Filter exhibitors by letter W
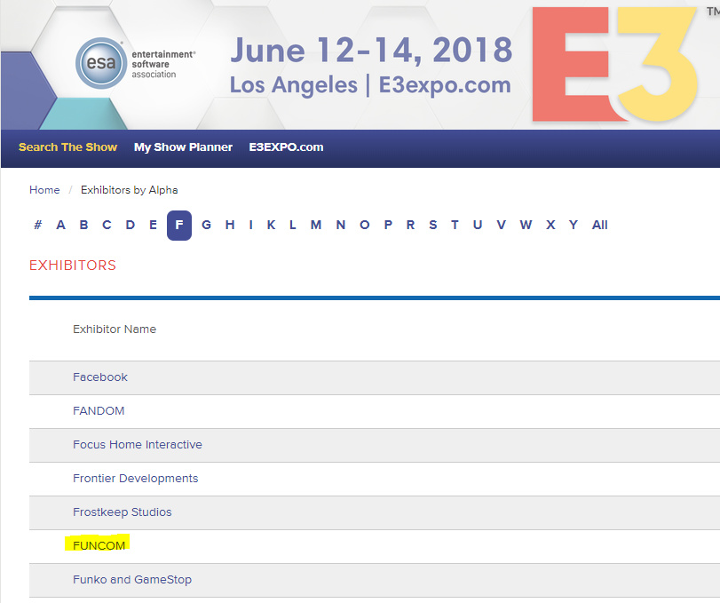The height and width of the screenshot is (603, 720). click(x=526, y=225)
